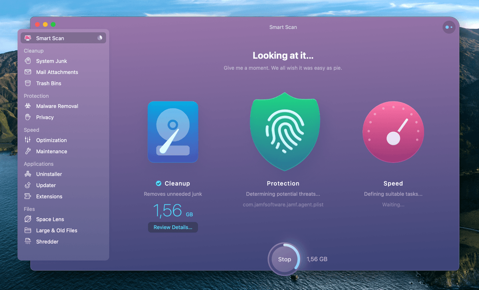Click the Cleanup disk icon in the center
This screenshot has width=479, height=290.
(x=173, y=132)
